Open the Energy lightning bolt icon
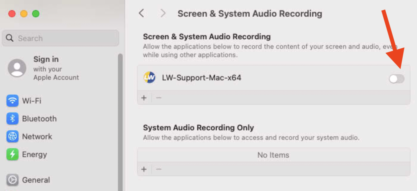The image size is (417, 191). pos(12,154)
